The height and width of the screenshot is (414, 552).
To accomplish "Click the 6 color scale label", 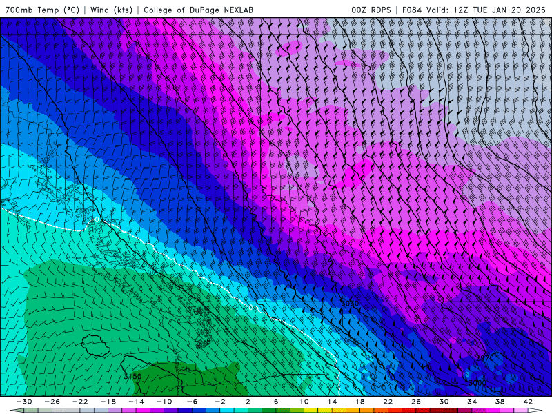I will pyautogui.click(x=276, y=402).
